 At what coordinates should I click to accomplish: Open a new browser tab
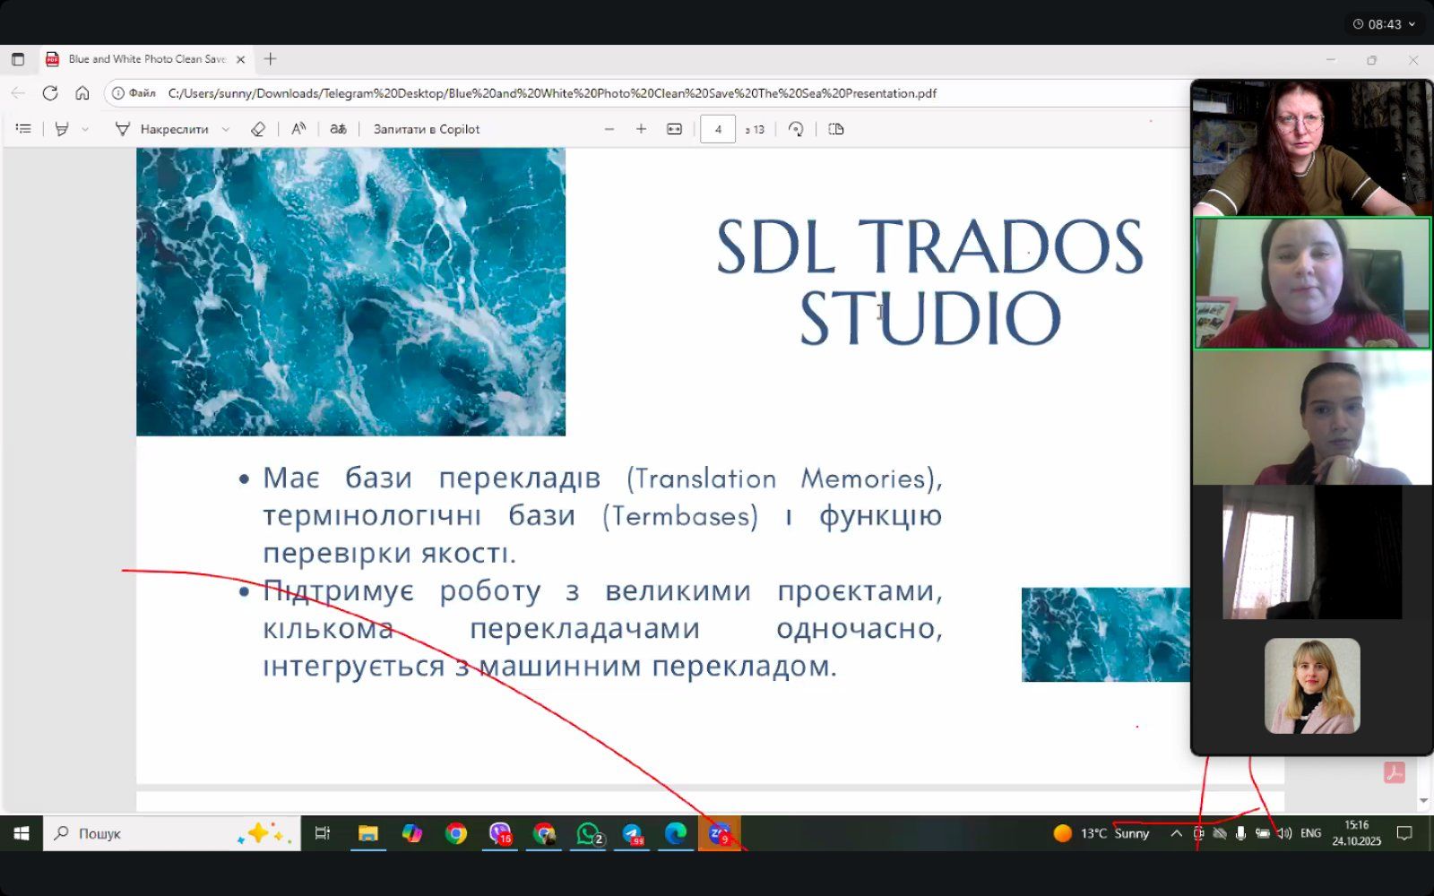[270, 59]
